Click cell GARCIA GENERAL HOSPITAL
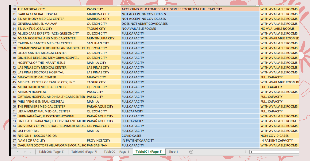Viewport: 310px width, 161px height. pos(52,14)
